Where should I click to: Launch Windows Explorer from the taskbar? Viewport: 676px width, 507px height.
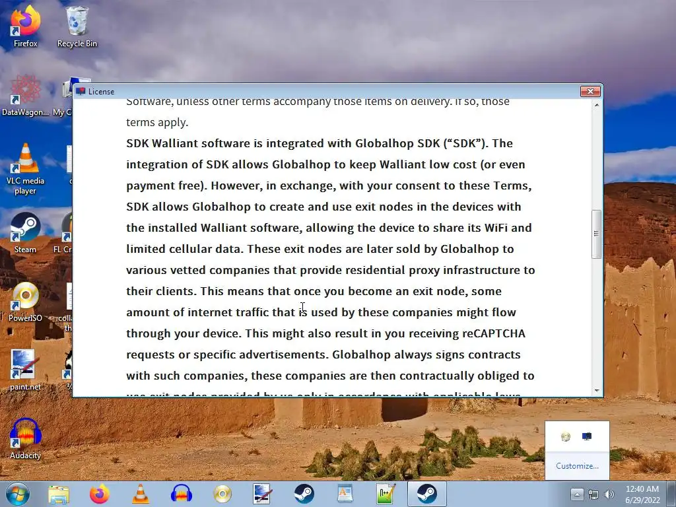point(59,494)
